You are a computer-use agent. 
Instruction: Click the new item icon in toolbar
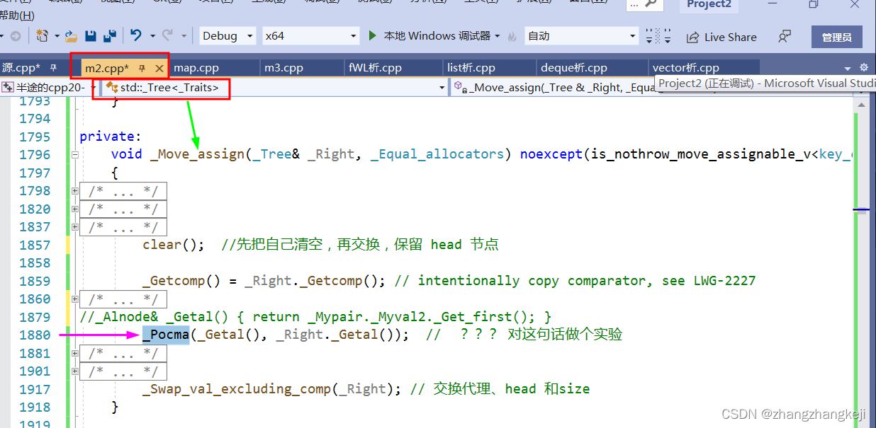(42, 35)
